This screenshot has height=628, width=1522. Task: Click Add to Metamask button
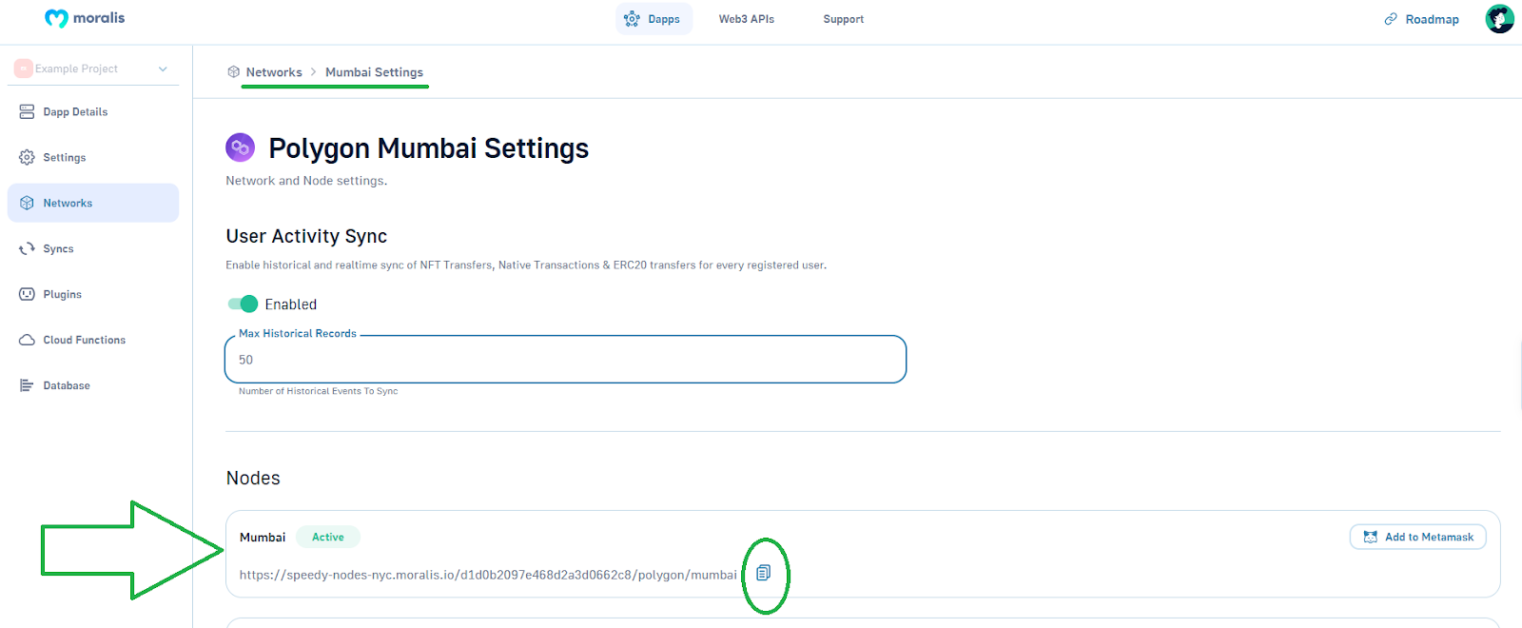[x=1417, y=537]
